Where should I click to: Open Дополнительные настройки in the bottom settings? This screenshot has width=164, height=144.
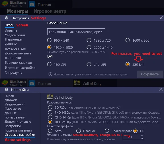click(x=18, y=124)
